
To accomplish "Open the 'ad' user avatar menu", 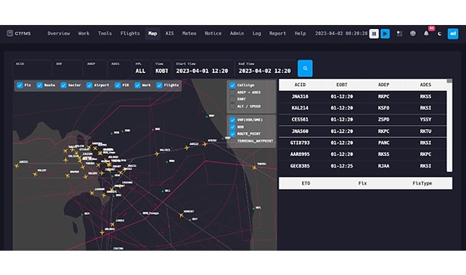I will click(x=453, y=33).
